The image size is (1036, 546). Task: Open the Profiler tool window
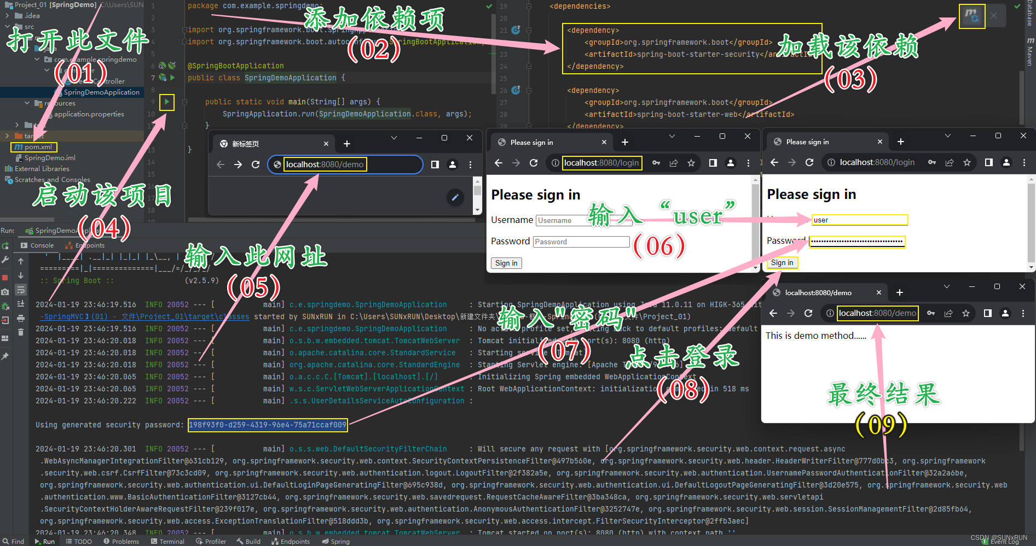pos(211,542)
